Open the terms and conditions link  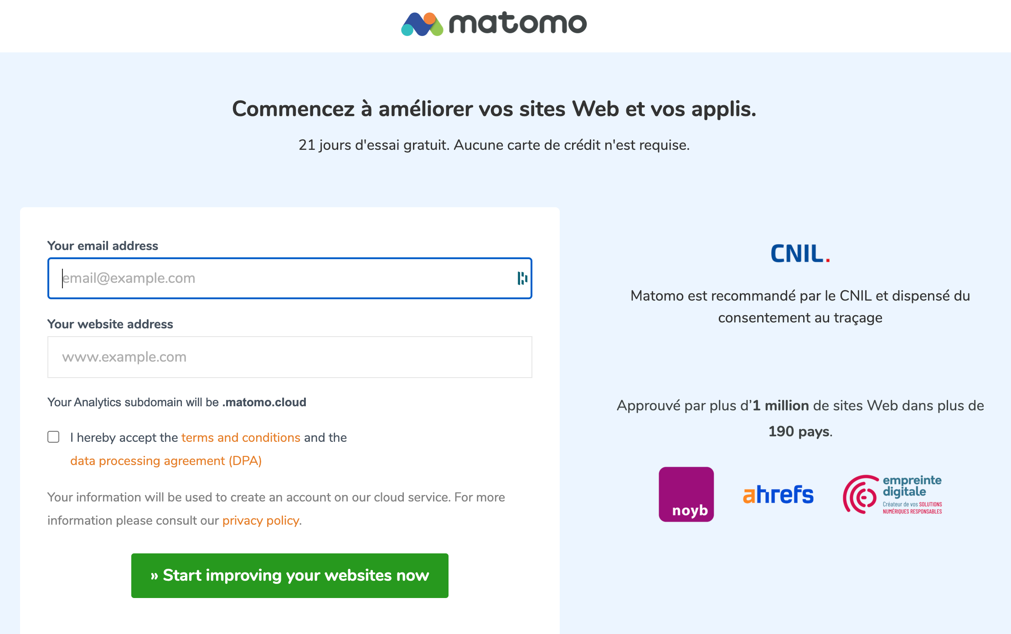pyautogui.click(x=241, y=438)
